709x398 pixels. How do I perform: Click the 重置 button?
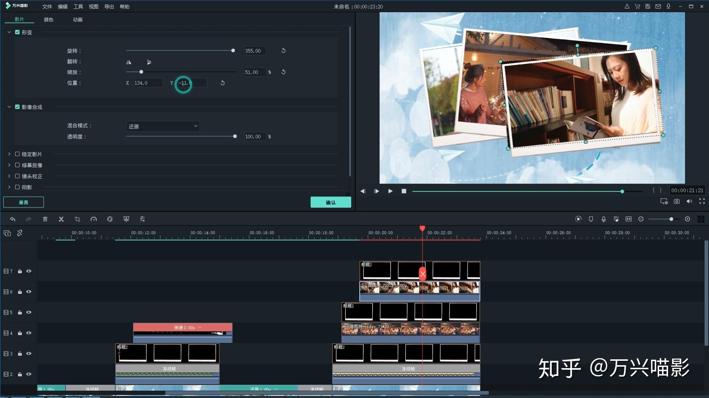point(24,202)
